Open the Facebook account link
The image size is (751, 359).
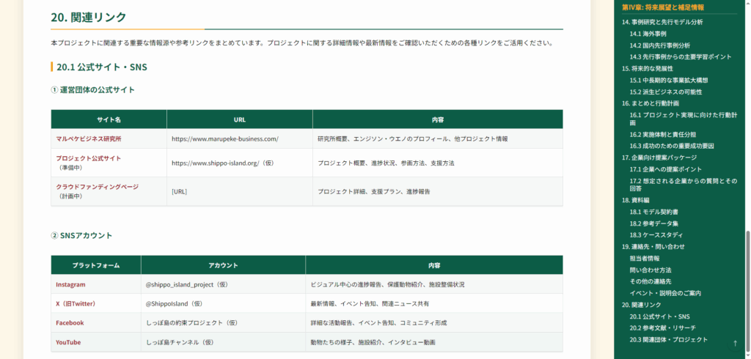(x=70, y=322)
